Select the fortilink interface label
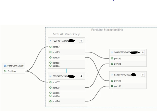This screenshot has width=157, height=111. pyautogui.click(x=12, y=71)
